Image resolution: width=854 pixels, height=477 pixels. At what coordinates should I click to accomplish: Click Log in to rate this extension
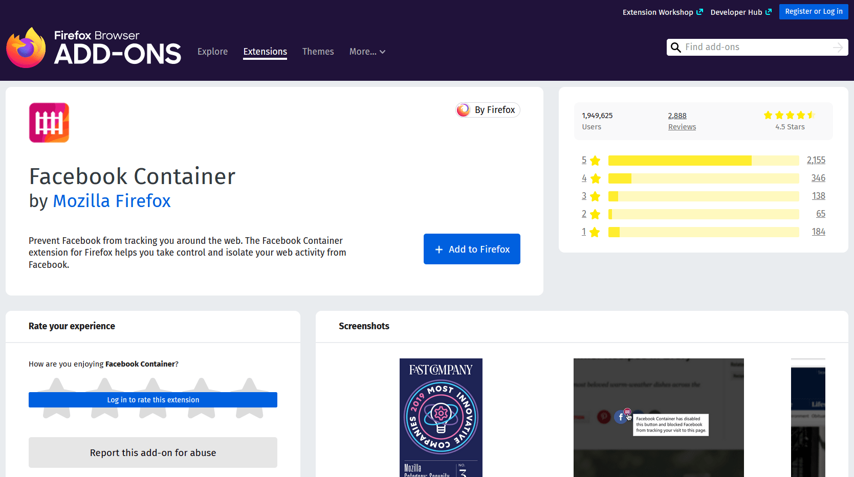point(153,400)
